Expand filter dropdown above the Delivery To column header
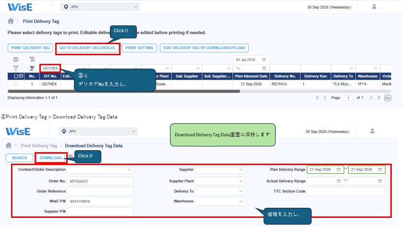This screenshot has width=411, height=227. click(351, 69)
